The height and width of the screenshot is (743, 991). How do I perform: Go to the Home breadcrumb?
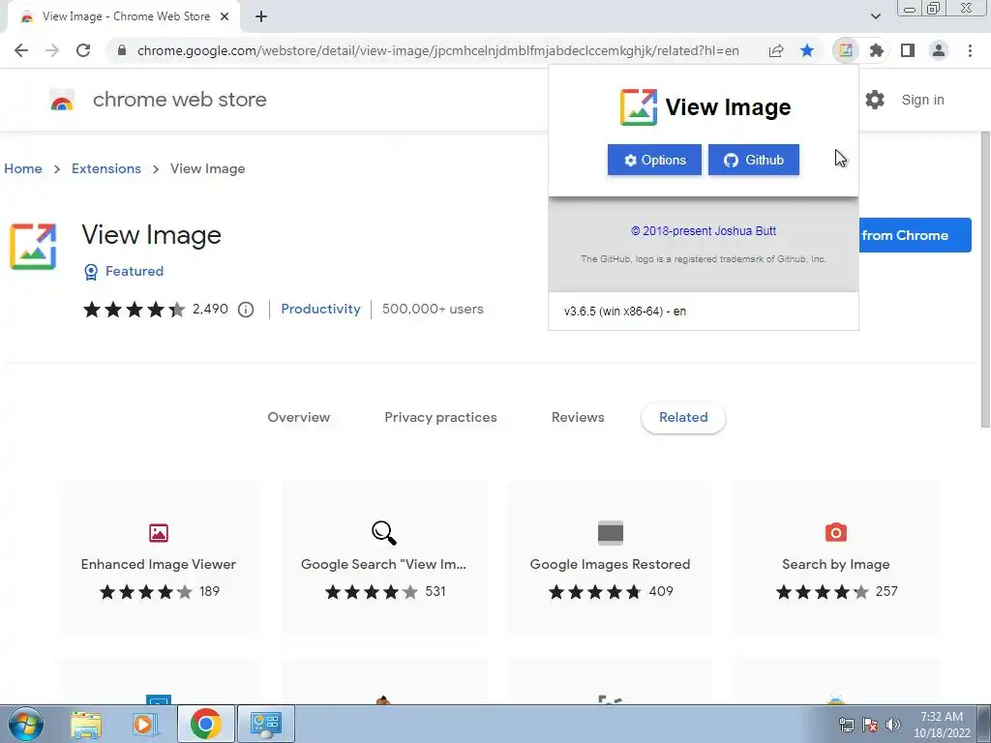click(23, 168)
